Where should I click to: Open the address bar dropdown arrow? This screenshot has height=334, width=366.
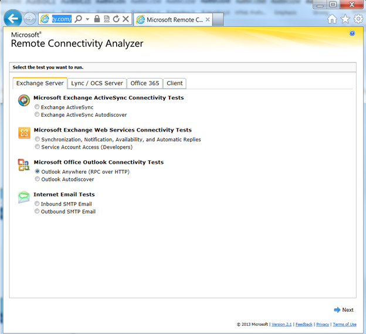(x=87, y=19)
